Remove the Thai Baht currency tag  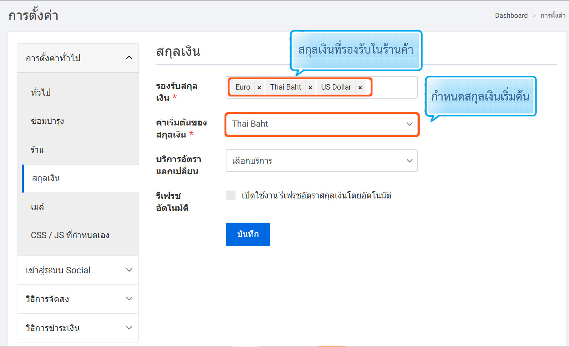[x=310, y=87]
